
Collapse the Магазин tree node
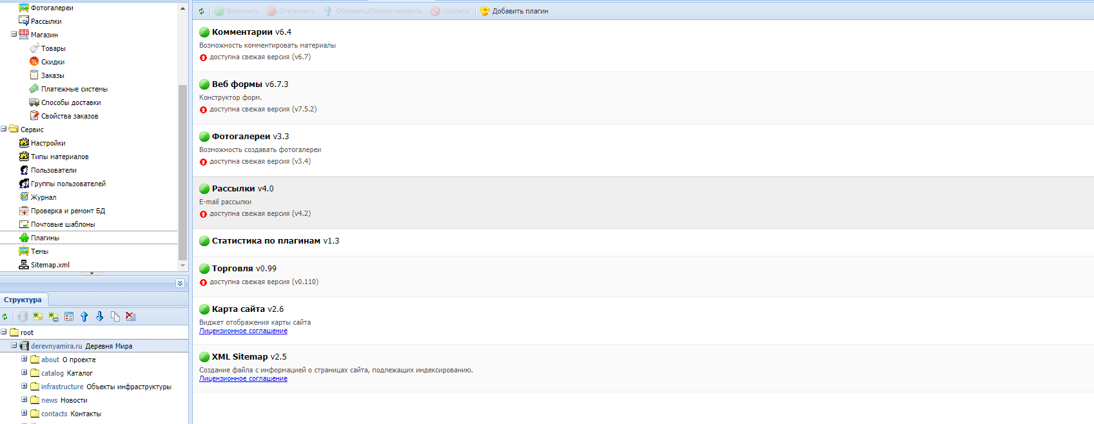tap(14, 35)
